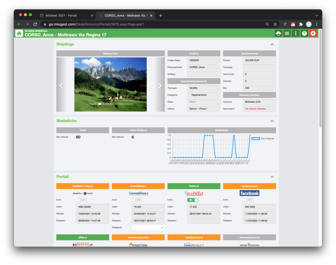This screenshot has width=336, height=265.
Task: Collapse the Portali section
Action: tap(272, 177)
